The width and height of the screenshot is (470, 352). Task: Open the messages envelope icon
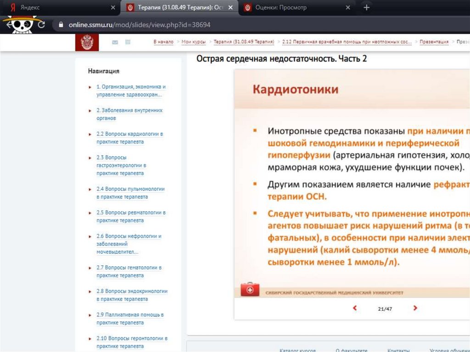115,42
